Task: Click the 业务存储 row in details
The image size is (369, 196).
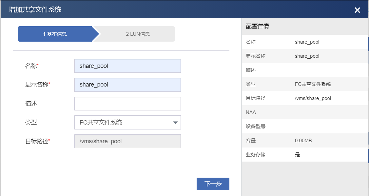Action: (x=305, y=155)
